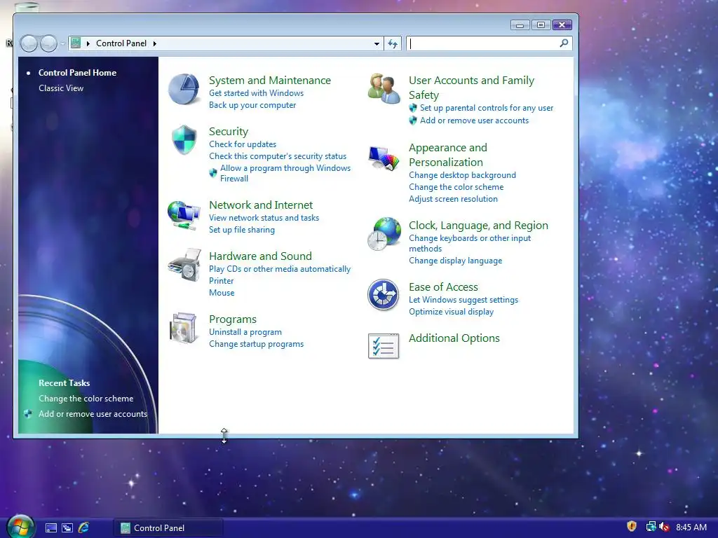
Task: Open User Accounts and Family Safety heading
Action: (472, 88)
